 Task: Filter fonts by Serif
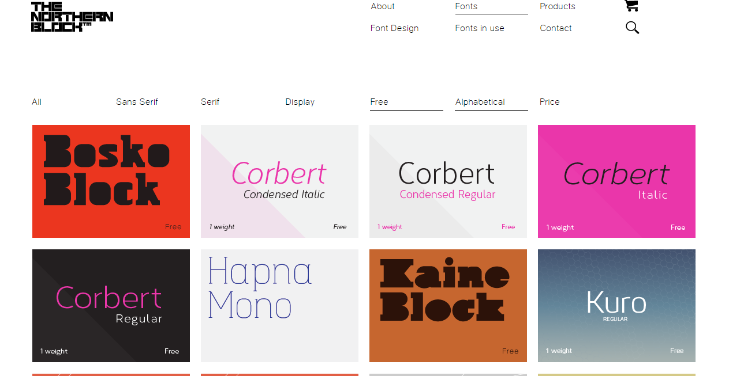click(210, 102)
